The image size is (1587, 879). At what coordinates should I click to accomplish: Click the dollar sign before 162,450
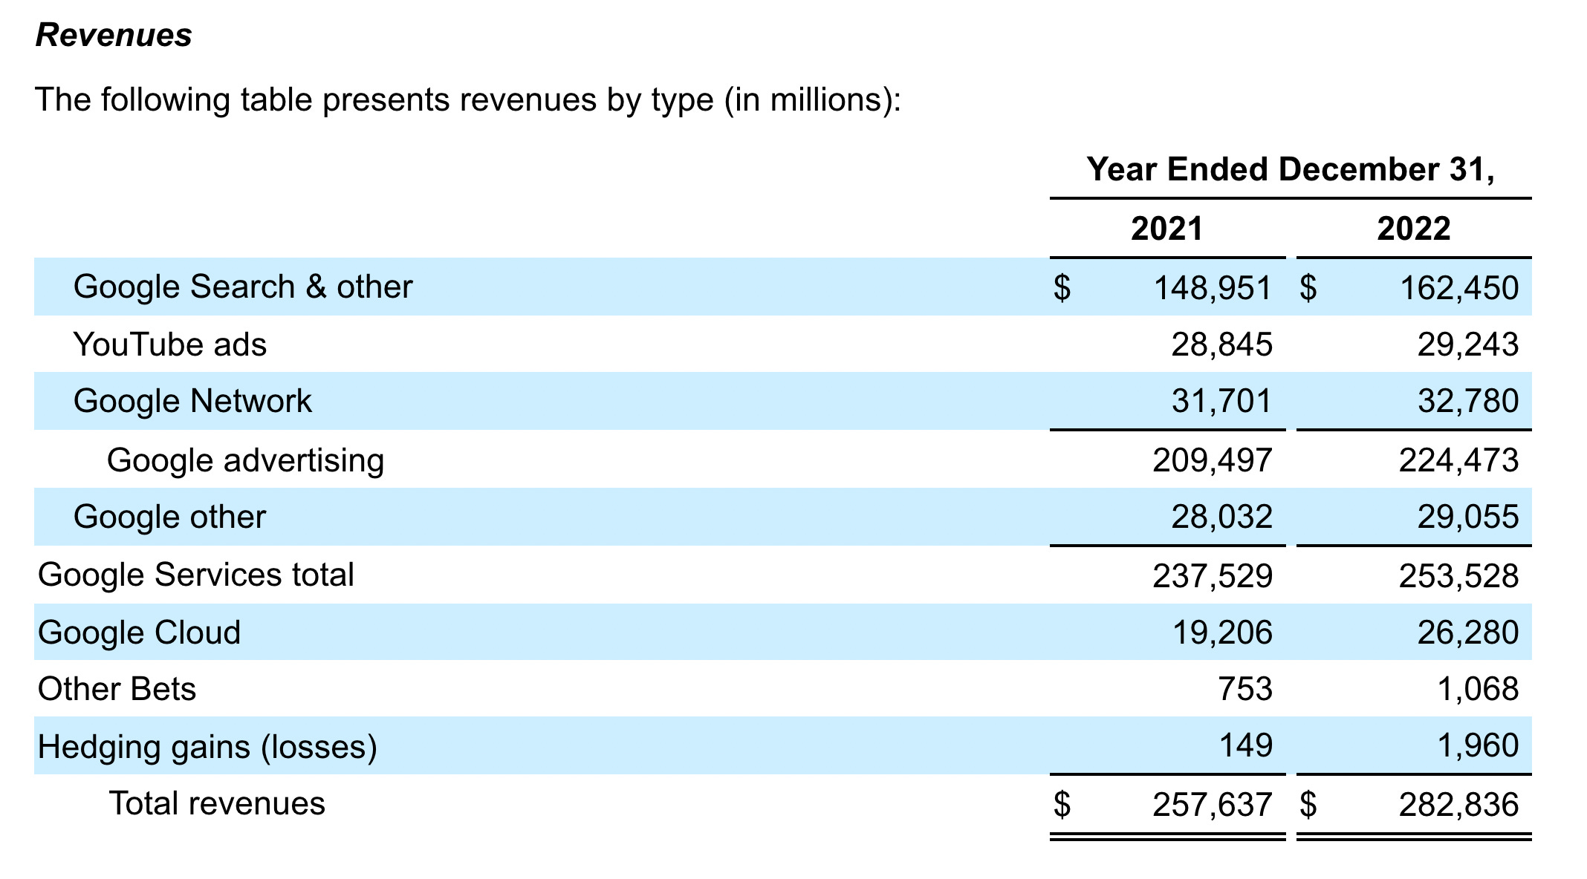(1308, 287)
